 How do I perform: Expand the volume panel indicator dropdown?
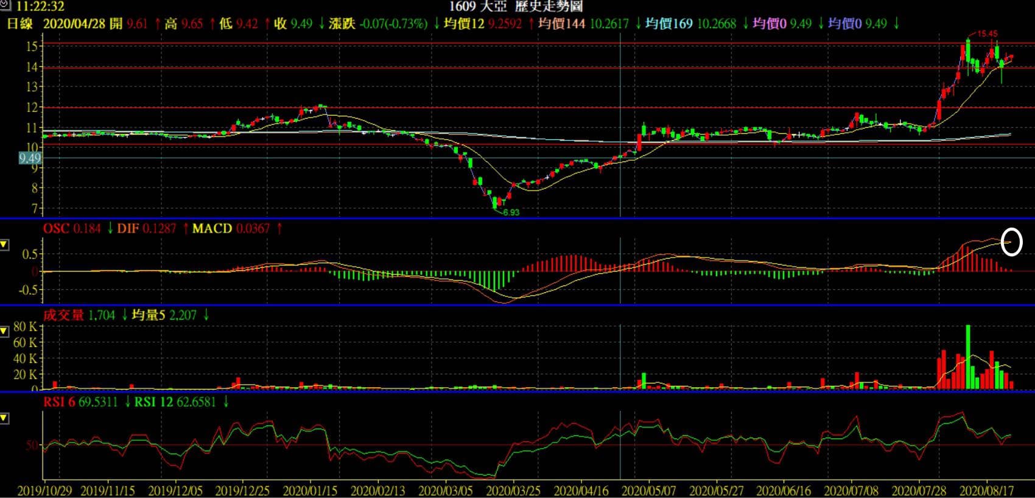[x=4, y=331]
